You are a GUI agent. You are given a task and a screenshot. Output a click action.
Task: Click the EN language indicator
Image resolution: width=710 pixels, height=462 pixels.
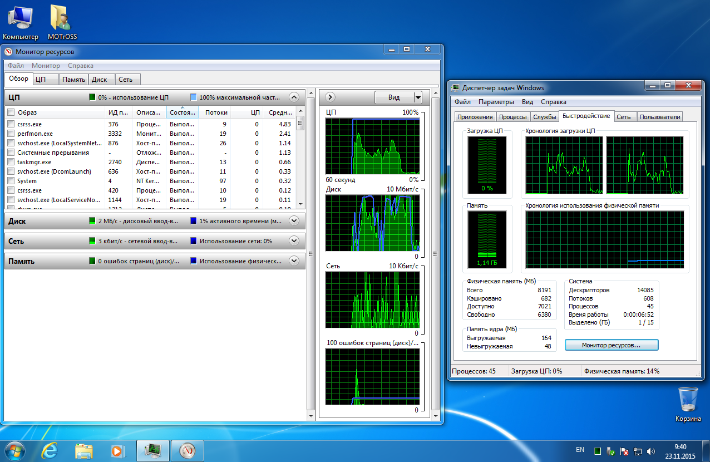tap(580, 450)
